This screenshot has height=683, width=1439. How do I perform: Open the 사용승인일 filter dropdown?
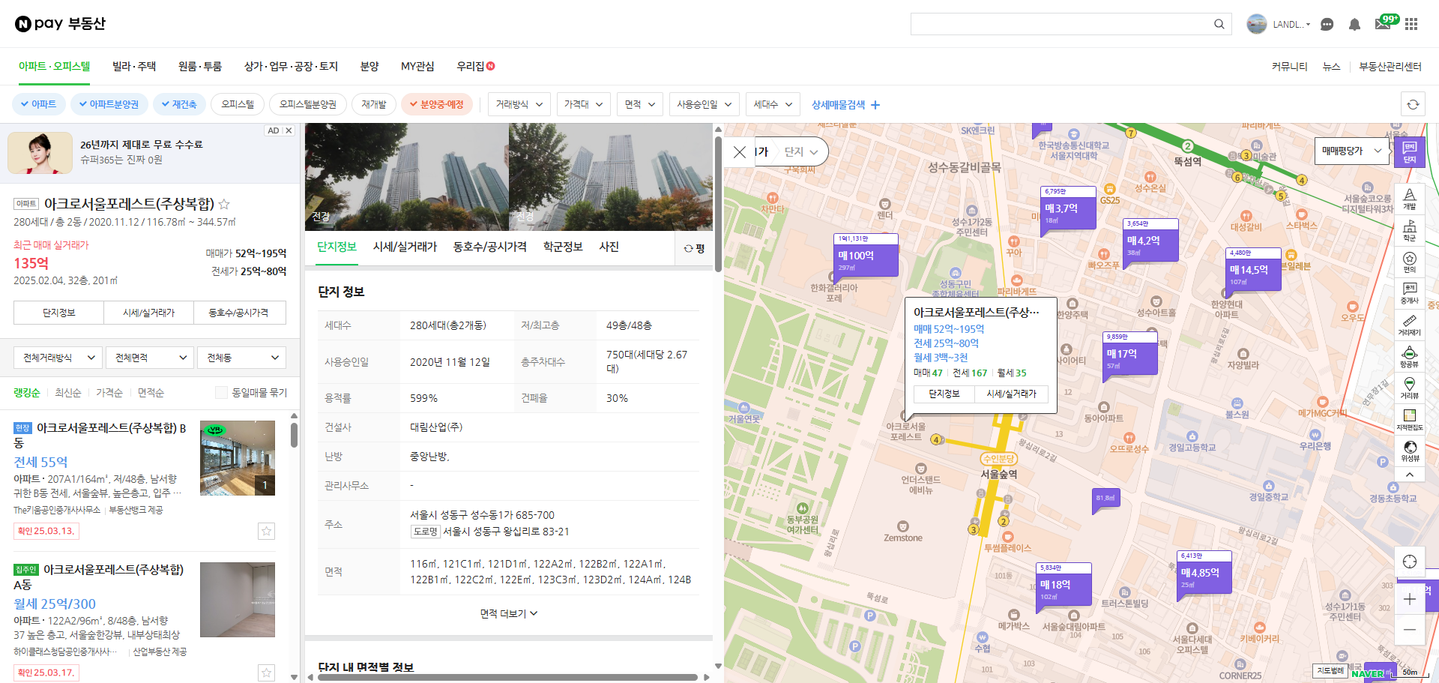point(705,104)
